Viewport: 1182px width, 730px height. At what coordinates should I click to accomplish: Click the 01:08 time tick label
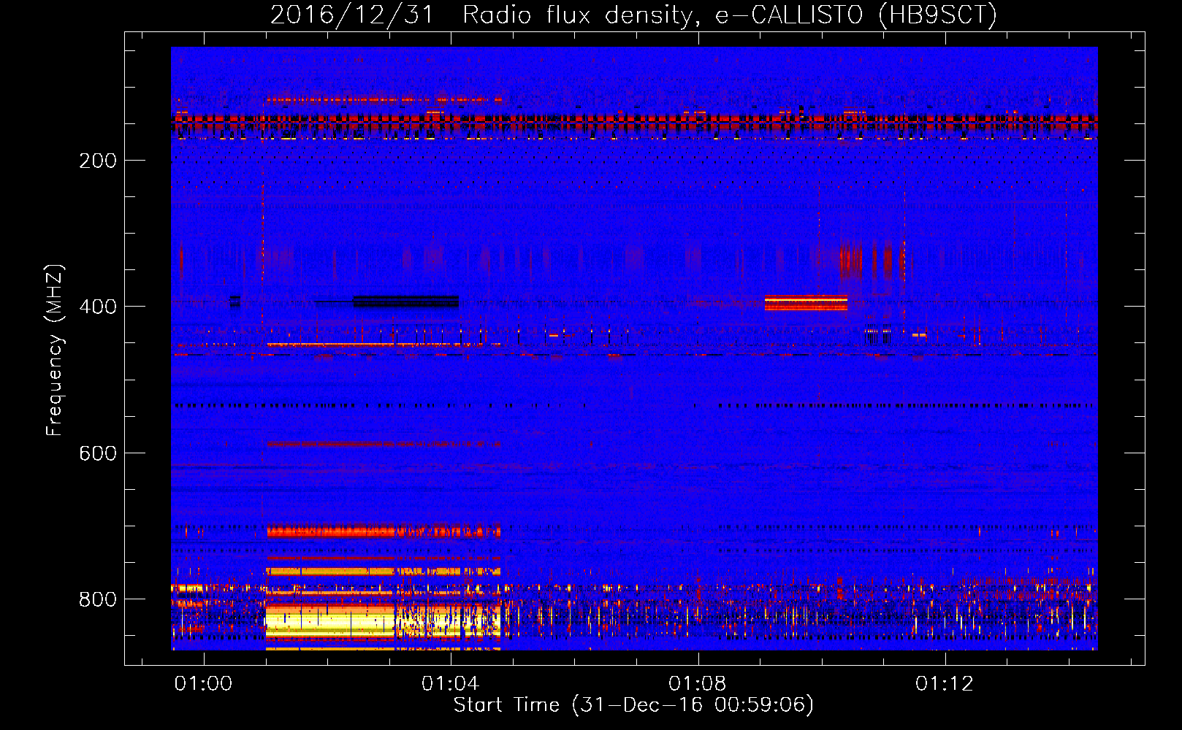tap(698, 683)
